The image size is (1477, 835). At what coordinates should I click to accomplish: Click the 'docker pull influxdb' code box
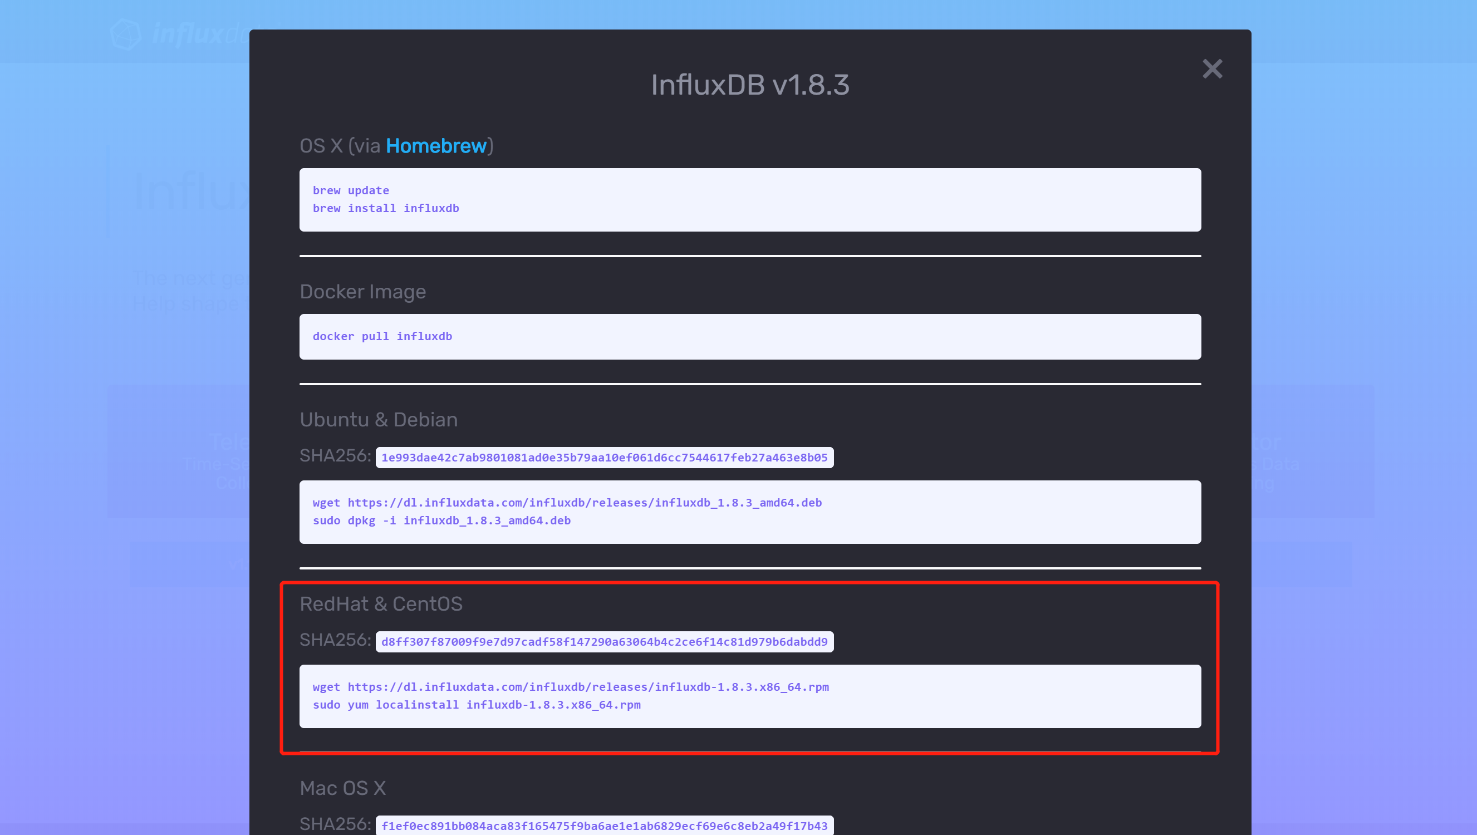[382, 337]
